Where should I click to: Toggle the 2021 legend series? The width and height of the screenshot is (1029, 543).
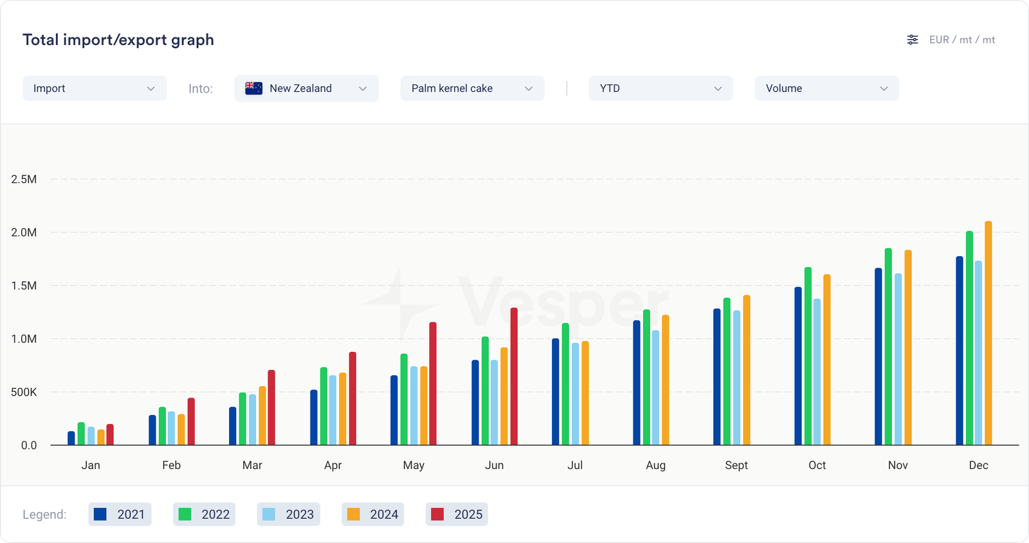[x=120, y=515]
